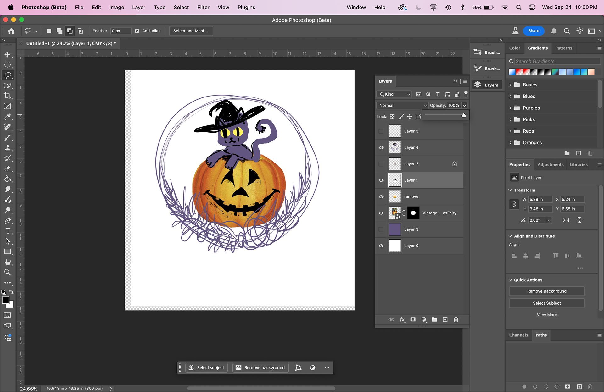Select the Lasso tool

click(8, 75)
